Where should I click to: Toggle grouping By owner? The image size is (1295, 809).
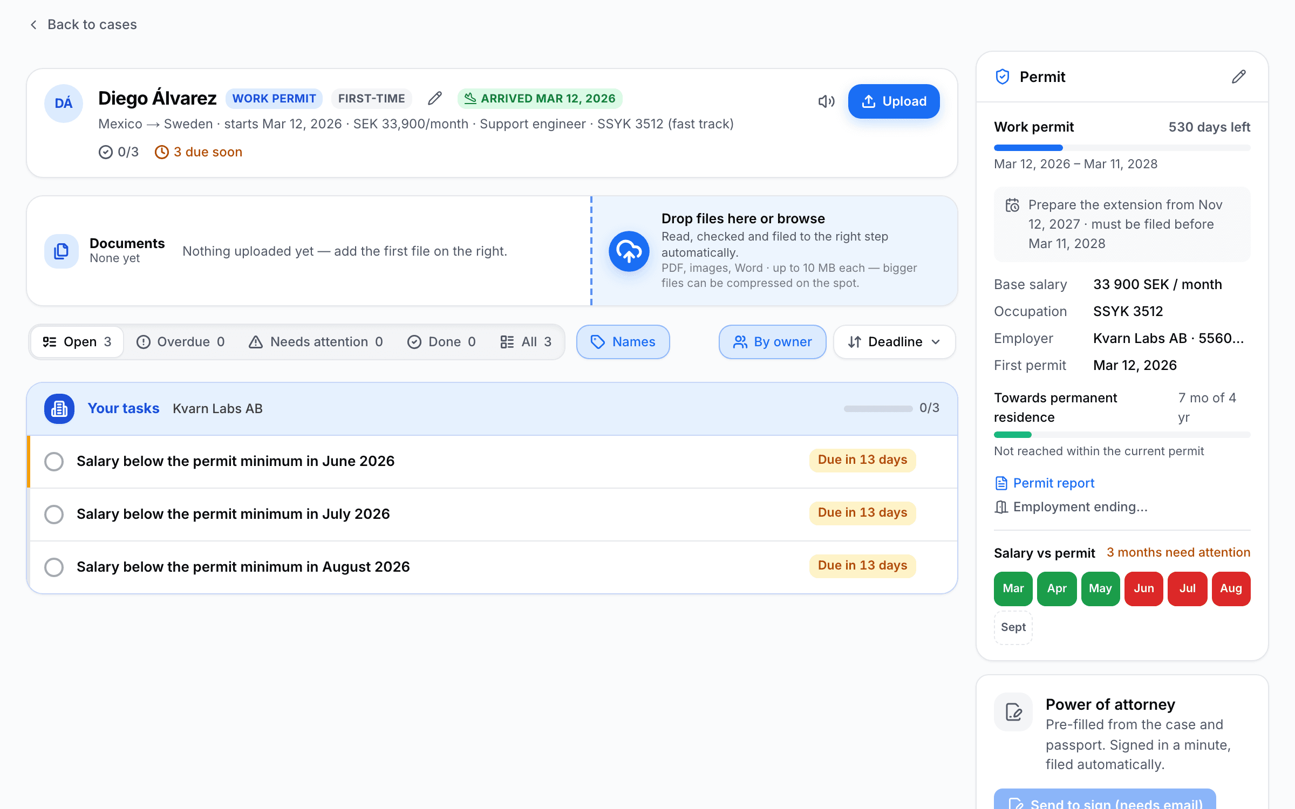773,342
